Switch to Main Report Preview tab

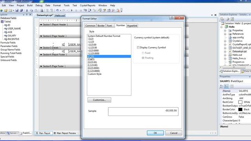point(65,133)
